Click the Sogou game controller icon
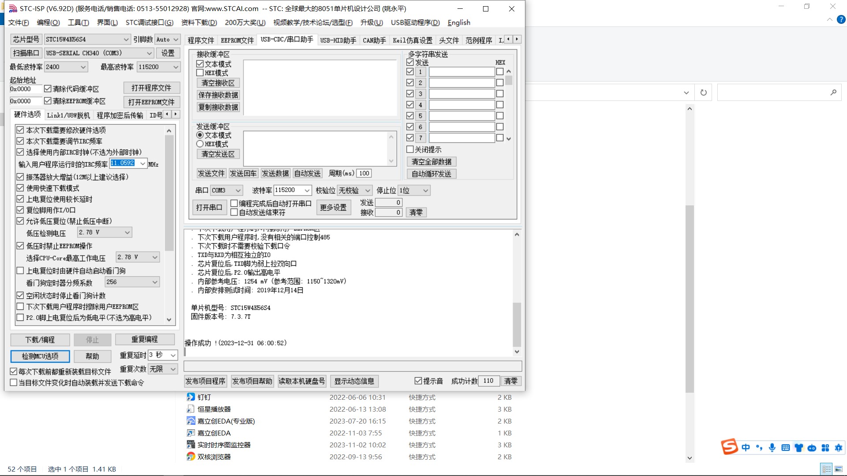This screenshot has width=847, height=476. [x=812, y=448]
